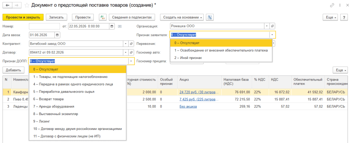Click the Дата ввоза field 01.06.2026

point(42,35)
